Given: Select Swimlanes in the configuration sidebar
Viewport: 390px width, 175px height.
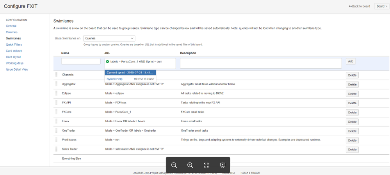Looking at the screenshot, I should [x=13, y=38].
